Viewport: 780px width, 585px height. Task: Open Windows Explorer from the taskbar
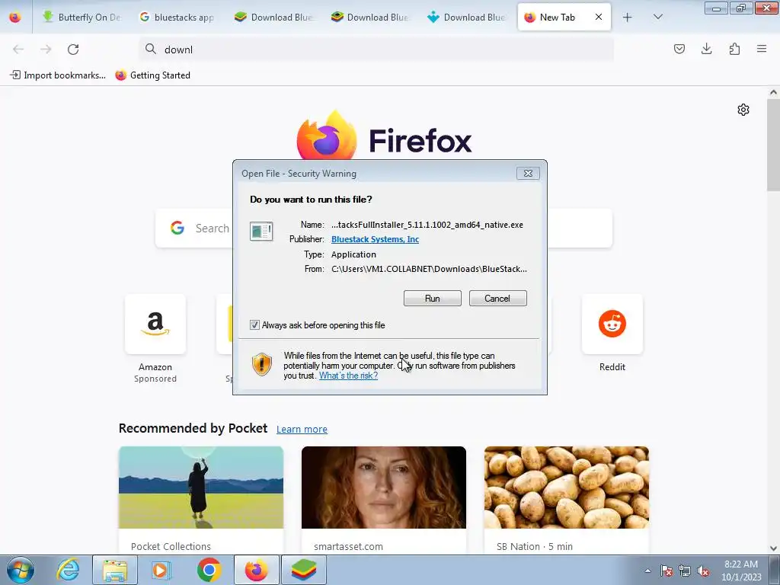115,570
